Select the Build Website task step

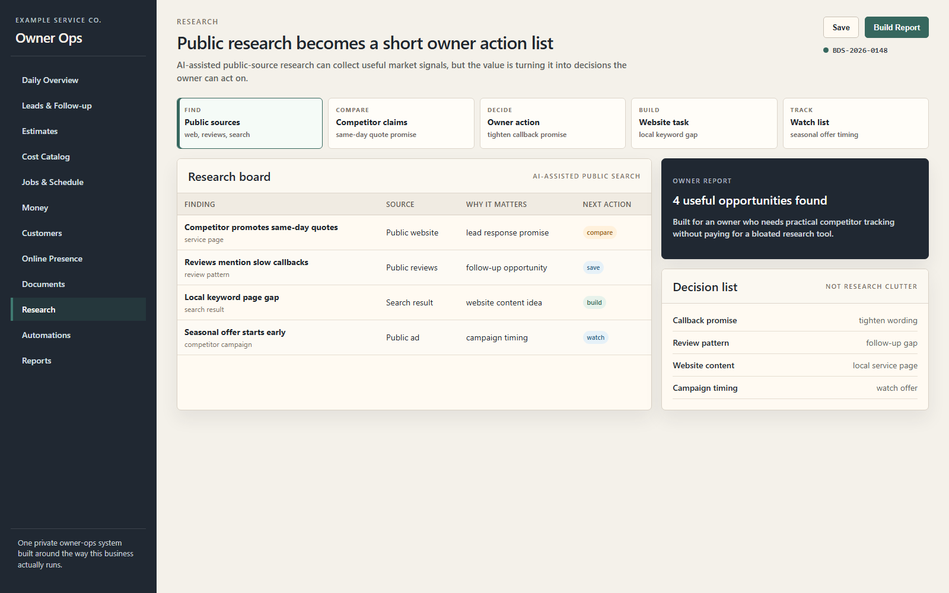coord(704,123)
